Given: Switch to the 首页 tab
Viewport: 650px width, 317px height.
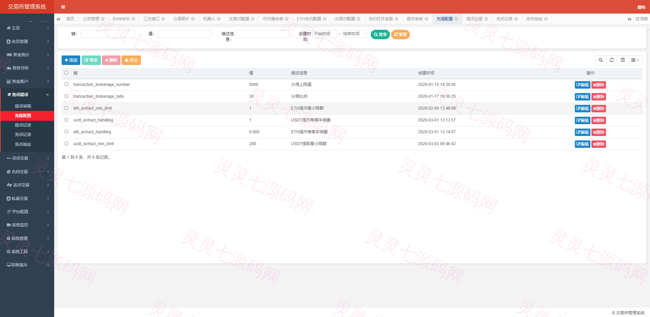Looking at the screenshot, I should [x=70, y=19].
